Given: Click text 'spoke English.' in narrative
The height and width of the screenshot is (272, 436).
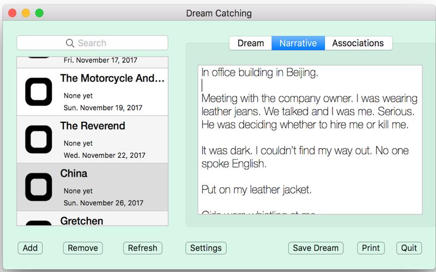Looking at the screenshot, I should pyautogui.click(x=234, y=164).
